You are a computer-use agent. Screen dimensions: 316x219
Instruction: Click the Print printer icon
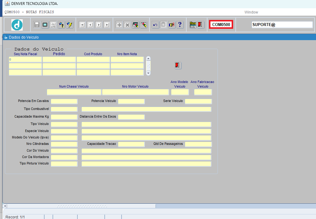pyautogui.click(x=53, y=25)
